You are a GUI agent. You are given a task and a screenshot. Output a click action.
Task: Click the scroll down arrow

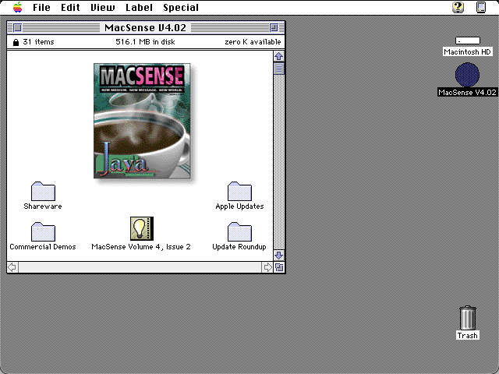click(x=279, y=256)
